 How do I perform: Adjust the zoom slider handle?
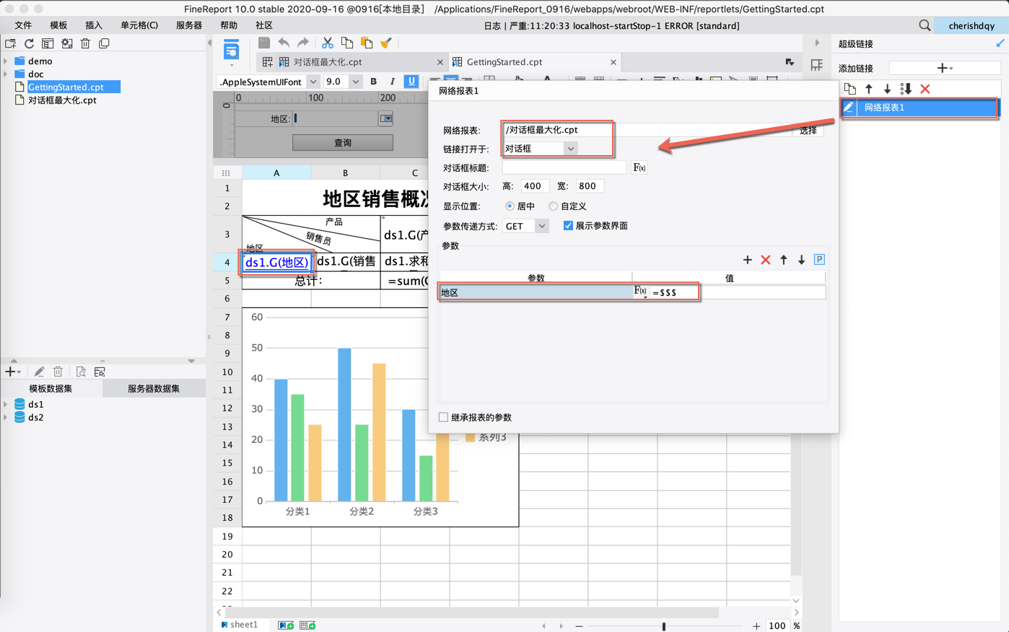pyautogui.click(x=664, y=626)
